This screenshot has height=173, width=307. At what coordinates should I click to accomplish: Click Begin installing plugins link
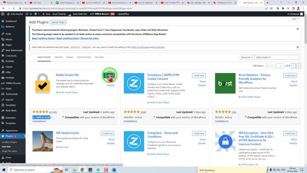coord(44,38)
